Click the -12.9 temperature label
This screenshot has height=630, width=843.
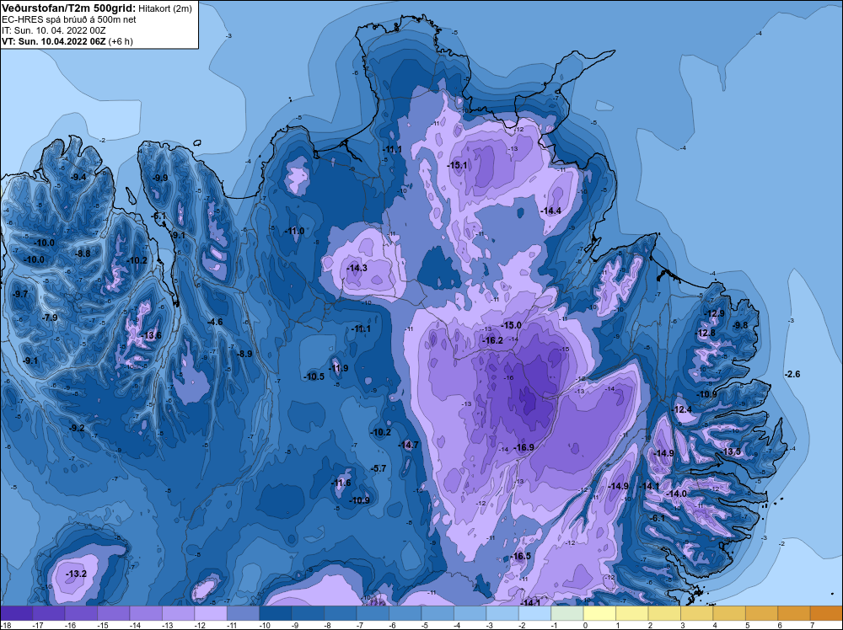coord(715,314)
